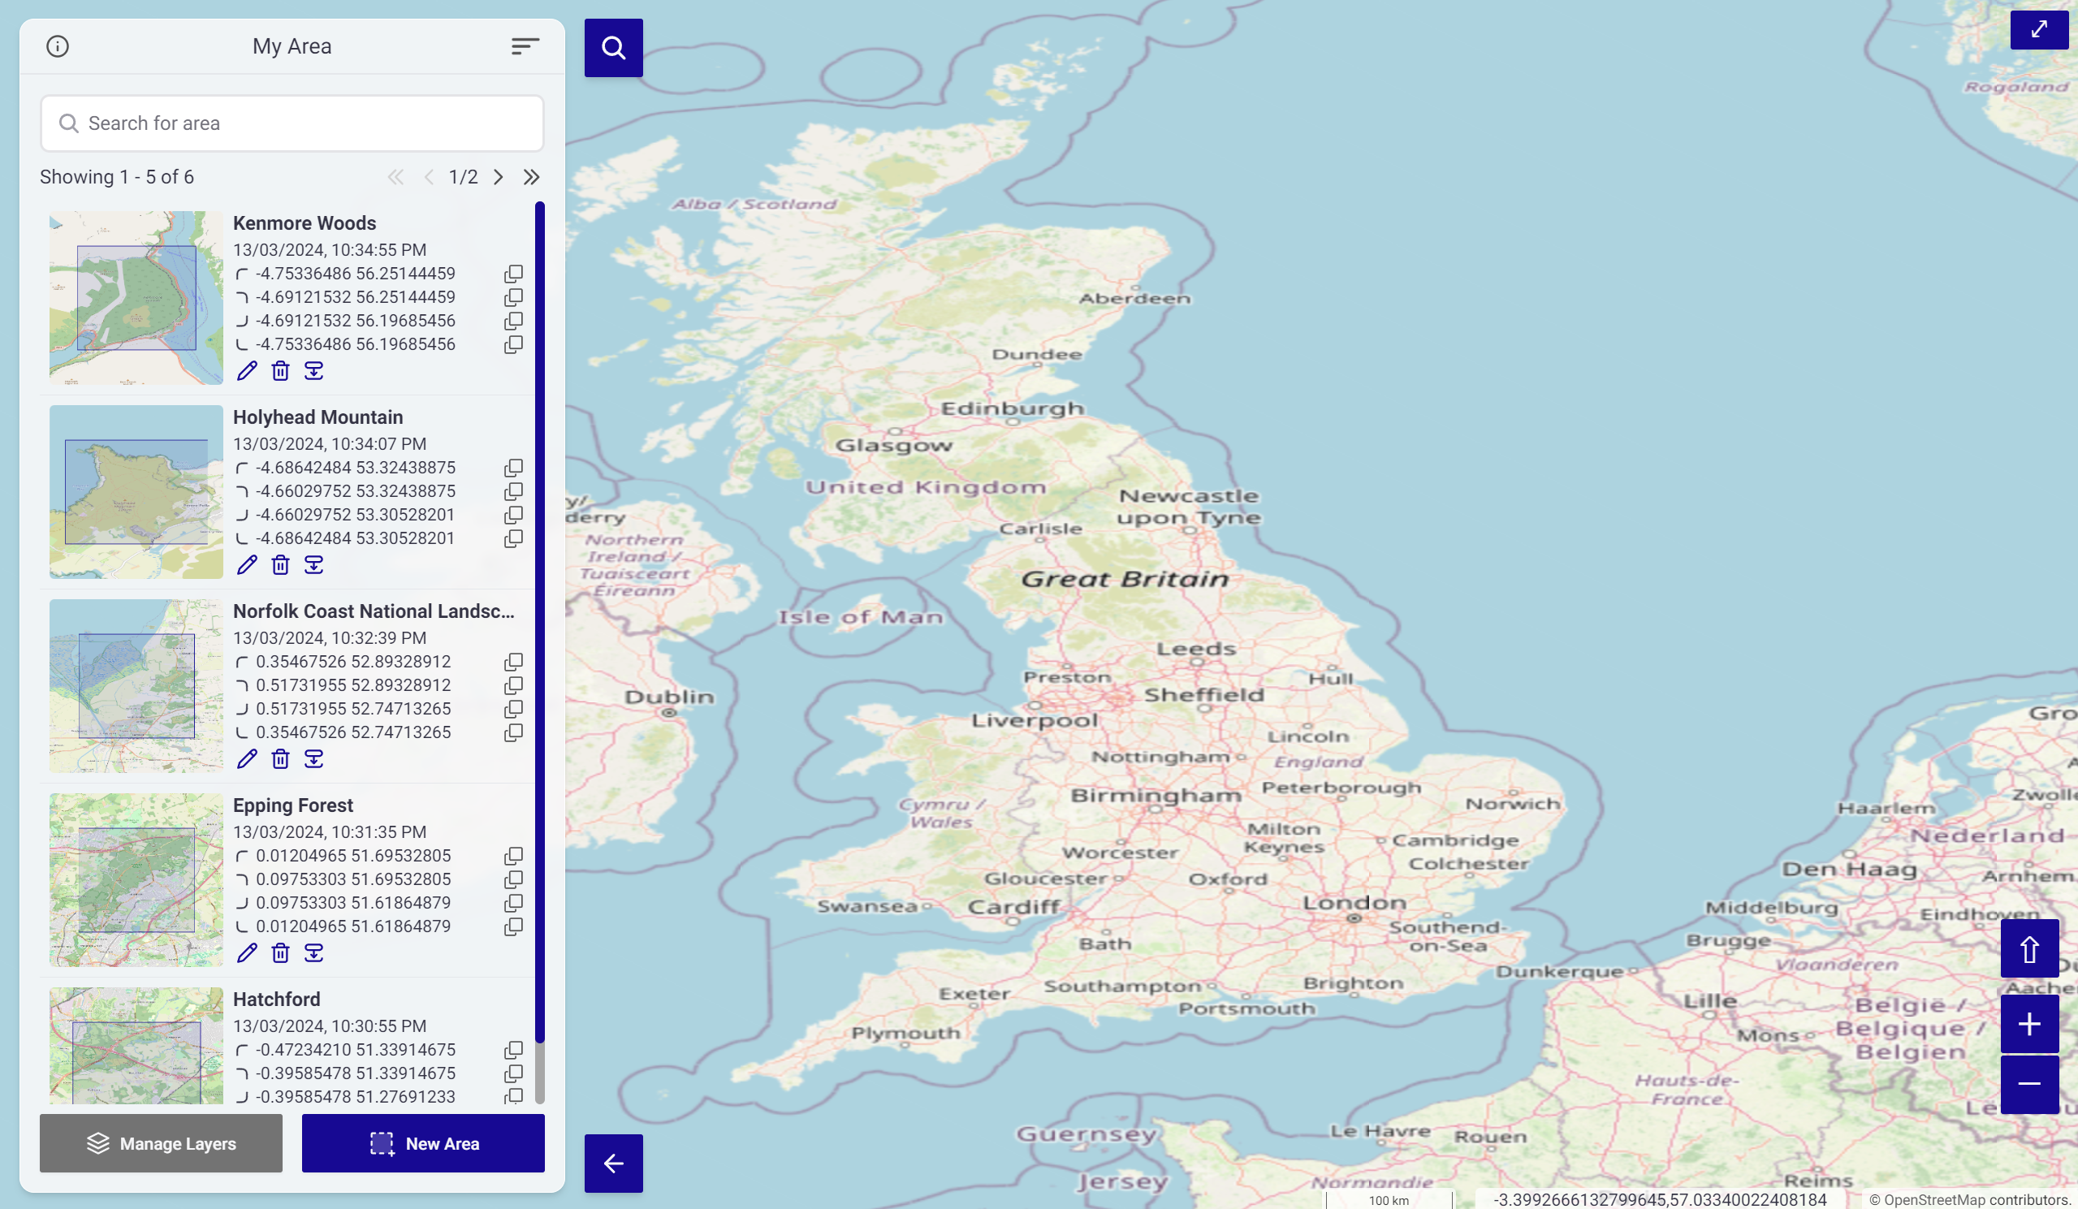The width and height of the screenshot is (2078, 1209).
Task: Open the Norfolk Coast map thumbnail
Action: [136, 685]
